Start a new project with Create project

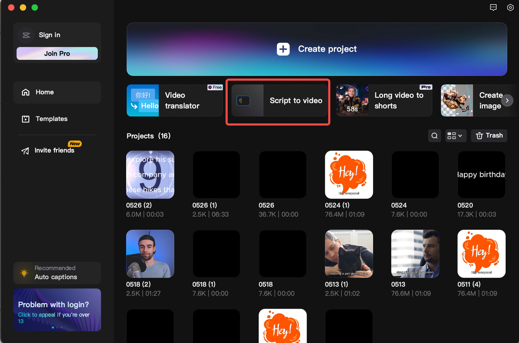317,49
